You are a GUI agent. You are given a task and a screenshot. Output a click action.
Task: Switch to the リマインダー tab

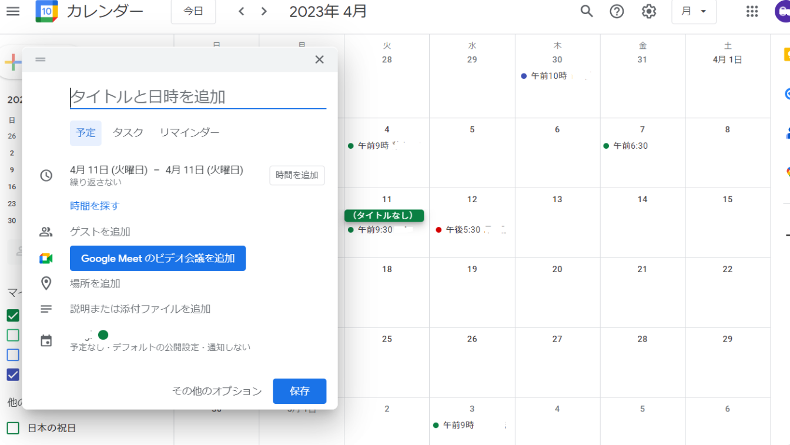click(189, 133)
